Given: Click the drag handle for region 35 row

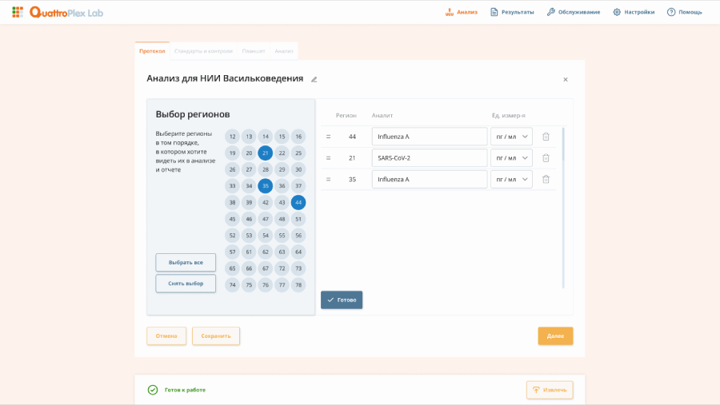Looking at the screenshot, I should pos(328,179).
